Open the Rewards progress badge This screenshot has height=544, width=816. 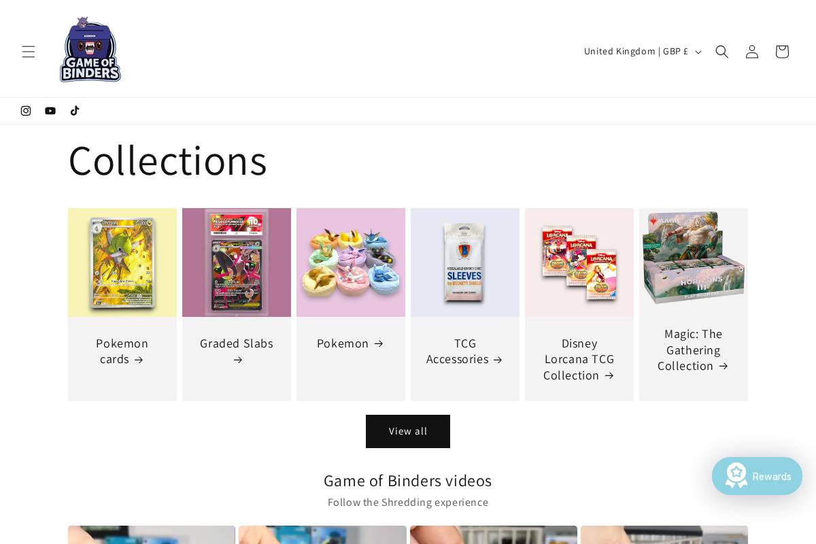click(x=736, y=476)
